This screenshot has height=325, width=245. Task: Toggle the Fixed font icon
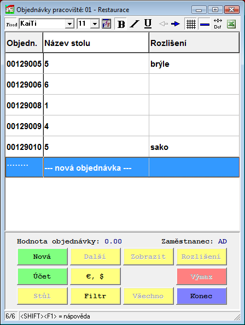(x=11, y=24)
